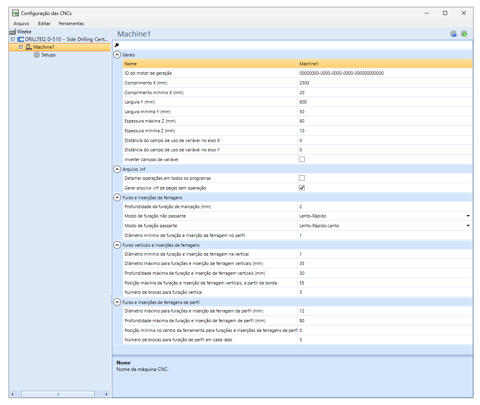Click Profundidade máxima de perfil value 80
Viewport: 480px width, 405px height.
pyautogui.click(x=385, y=321)
